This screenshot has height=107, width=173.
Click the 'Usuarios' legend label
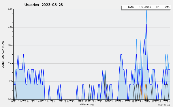[145, 7]
